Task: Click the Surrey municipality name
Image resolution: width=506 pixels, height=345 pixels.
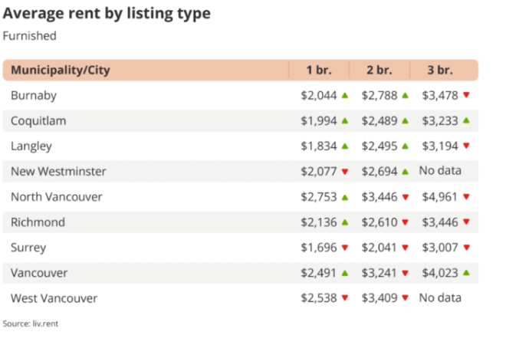Action: (x=28, y=248)
